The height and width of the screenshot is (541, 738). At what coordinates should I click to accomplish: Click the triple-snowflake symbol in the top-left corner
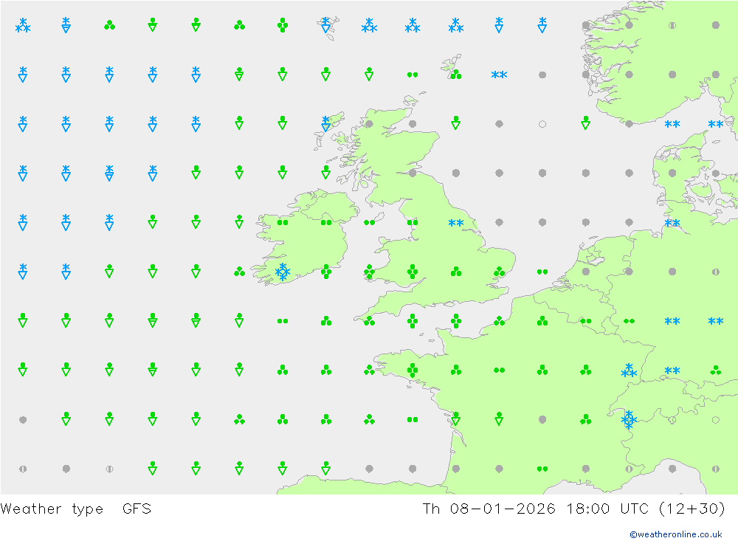pos(23,25)
